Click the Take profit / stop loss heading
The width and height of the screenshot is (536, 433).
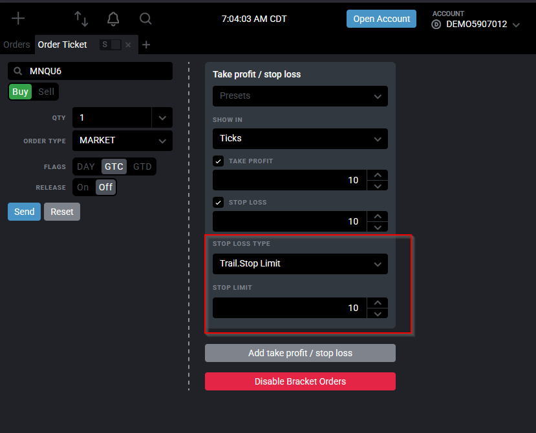click(257, 74)
